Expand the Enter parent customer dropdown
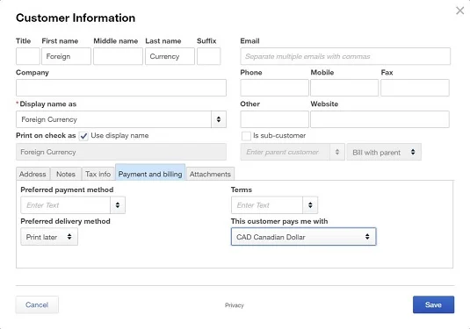470x329 pixels. [x=337, y=152]
